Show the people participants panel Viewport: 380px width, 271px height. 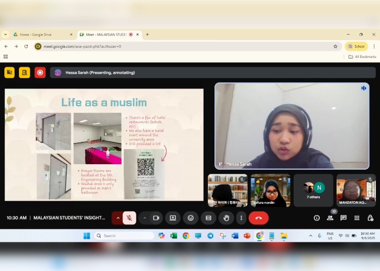pos(330,218)
